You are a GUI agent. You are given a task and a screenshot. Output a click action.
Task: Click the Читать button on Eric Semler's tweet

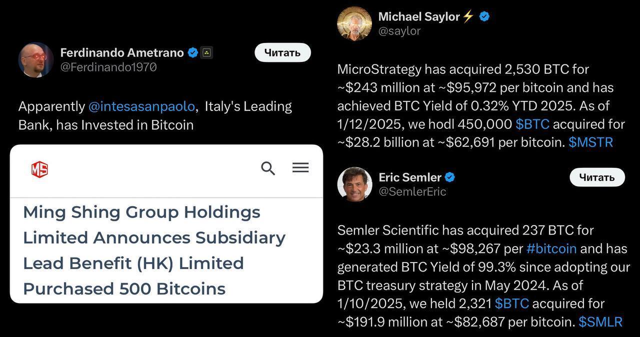[x=597, y=177]
